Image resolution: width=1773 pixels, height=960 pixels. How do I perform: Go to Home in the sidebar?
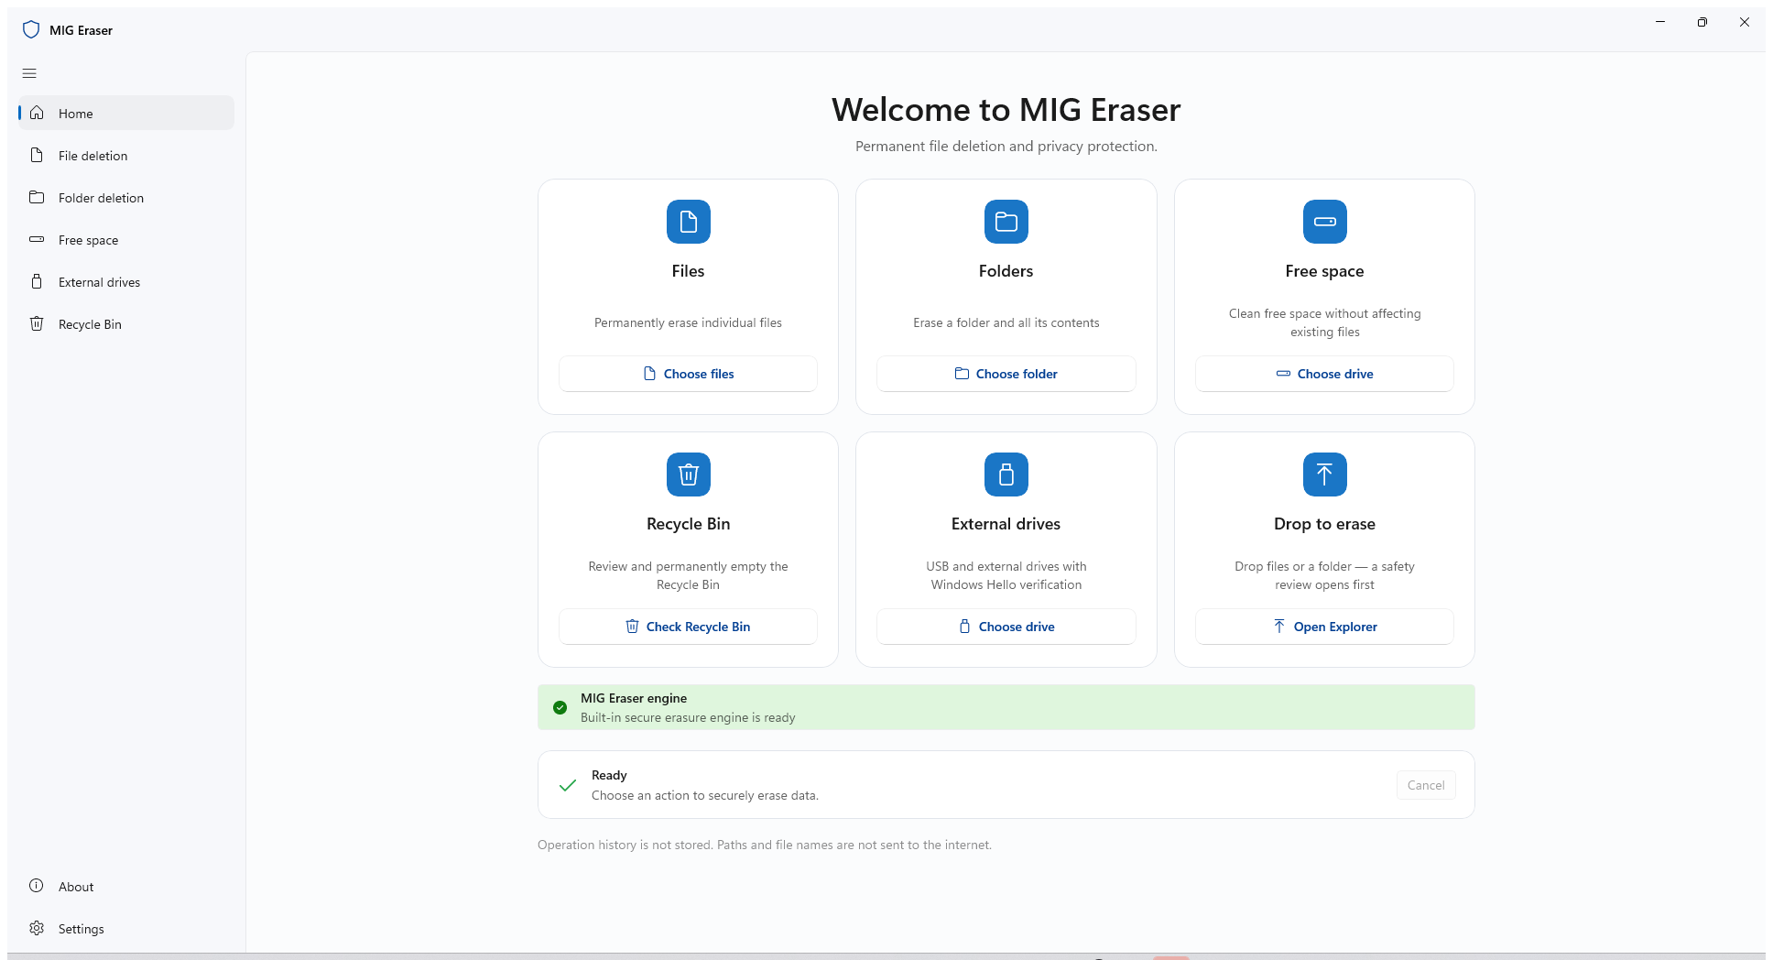point(126,114)
